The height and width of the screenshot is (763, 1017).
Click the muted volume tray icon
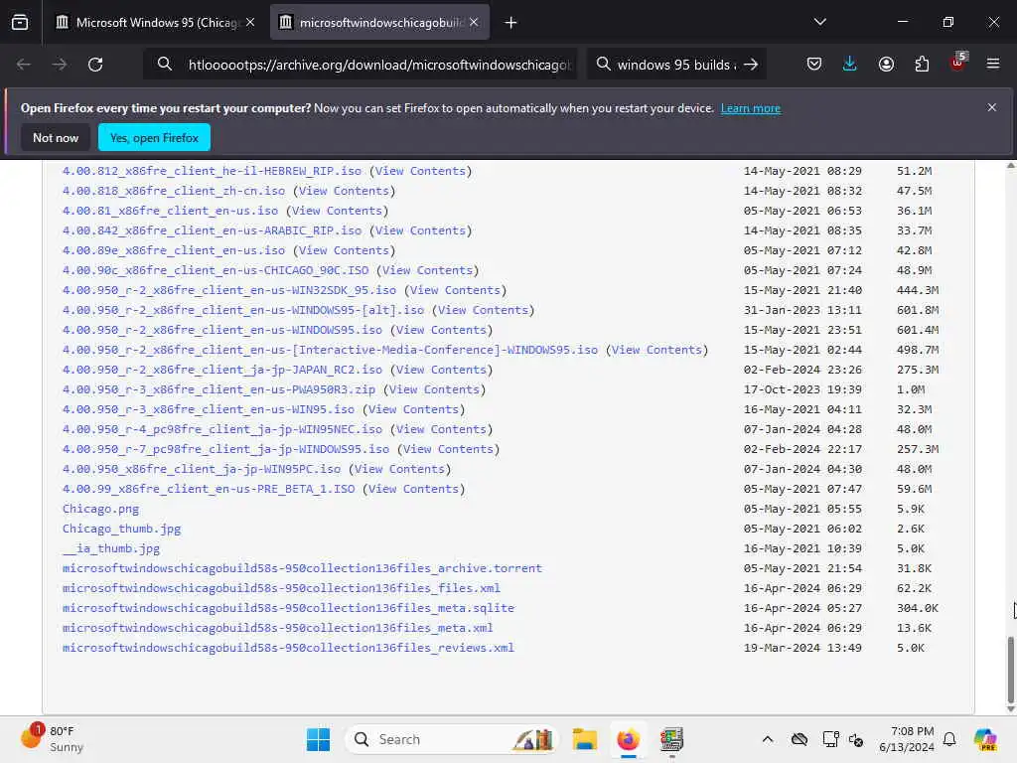(856, 739)
